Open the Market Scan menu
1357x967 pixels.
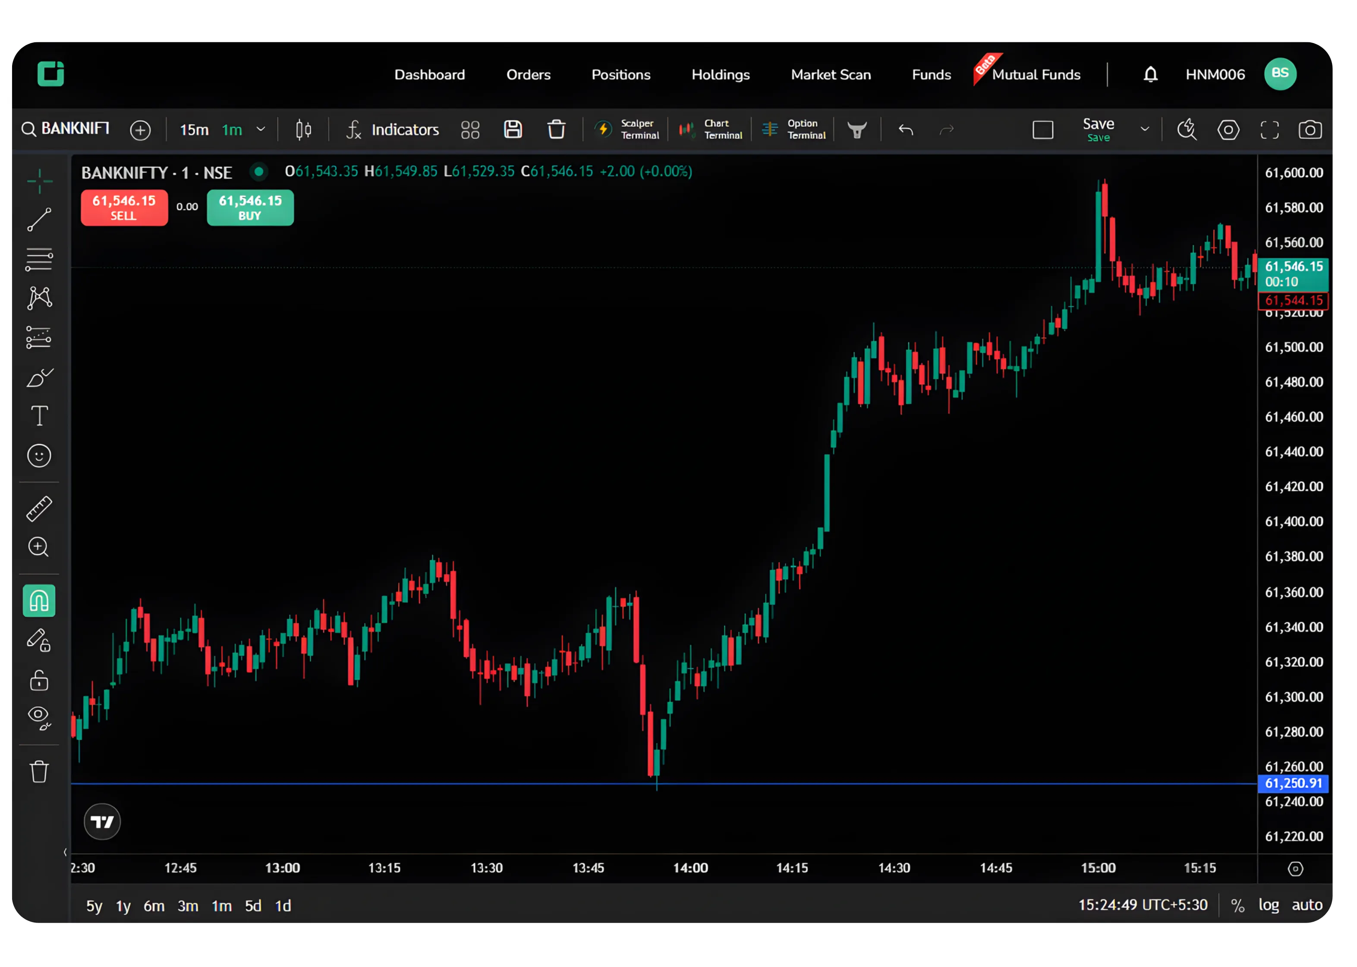coord(831,74)
